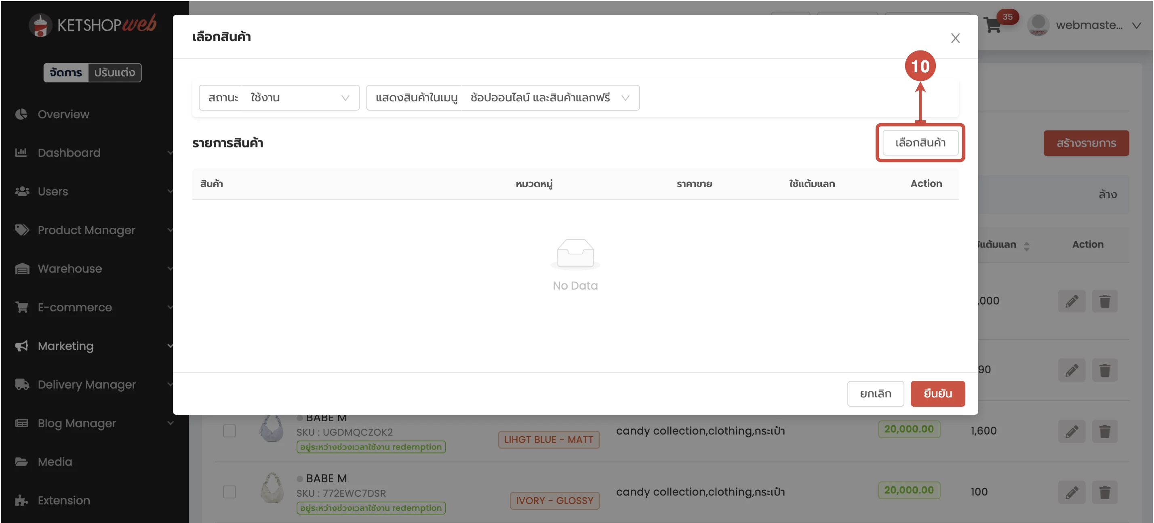1154x523 pixels.
Task: Click the สร้างรายการ button behind dialog
Action: click(x=1086, y=143)
